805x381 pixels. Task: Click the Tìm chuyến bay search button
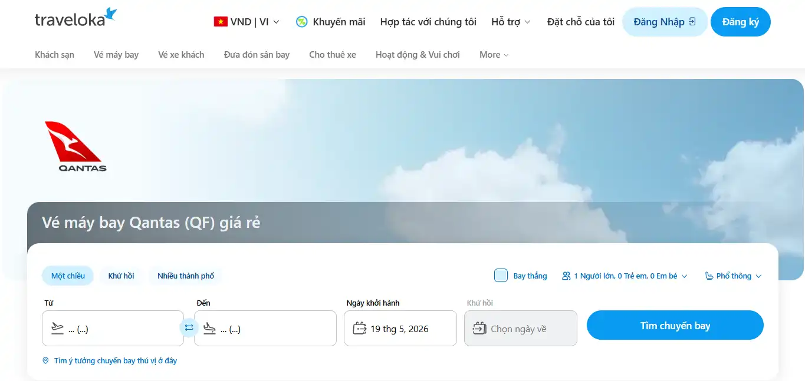click(x=675, y=325)
